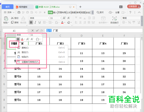Toggle Underline in the ribbon
Image resolution: width=144 pixels, height=112 pixels.
[x=39, y=23]
